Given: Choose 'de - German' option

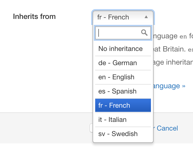Looking at the screenshot, I should [123, 63].
